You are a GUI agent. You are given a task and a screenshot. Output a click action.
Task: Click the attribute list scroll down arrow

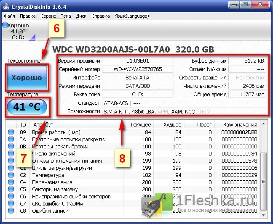click(x=263, y=215)
